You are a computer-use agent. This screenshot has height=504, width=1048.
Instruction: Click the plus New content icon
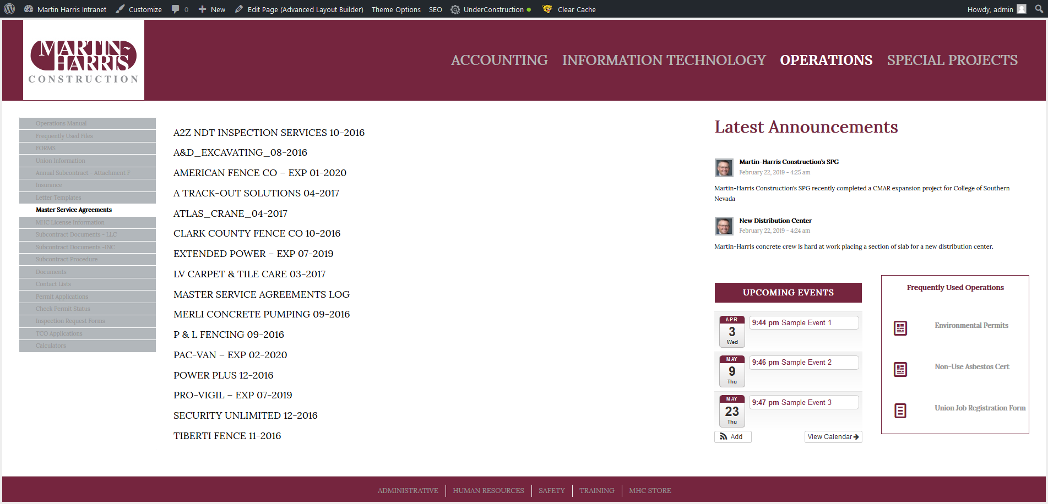pyautogui.click(x=202, y=9)
